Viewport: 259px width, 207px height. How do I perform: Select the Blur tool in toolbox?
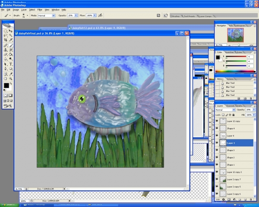6,59
